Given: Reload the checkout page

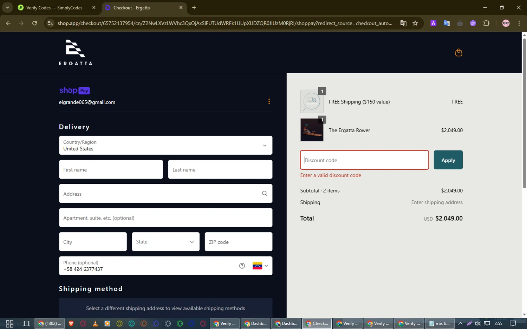Looking at the screenshot, I should (x=34, y=23).
